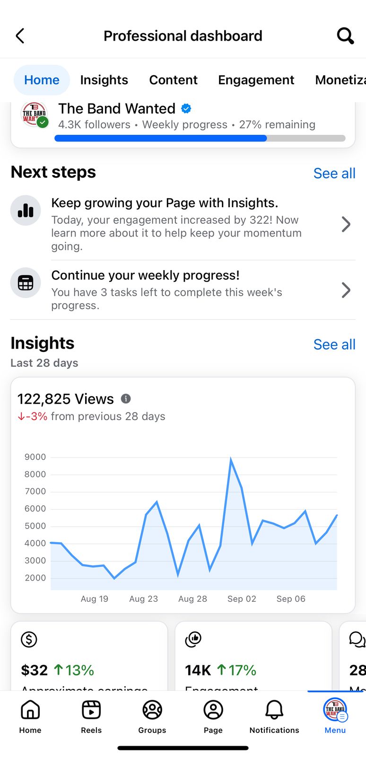Open Notifications bell in bottom bar

pos(274,716)
